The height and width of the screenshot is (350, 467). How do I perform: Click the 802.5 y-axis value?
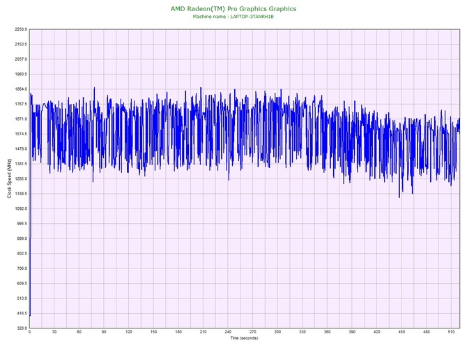22,254
